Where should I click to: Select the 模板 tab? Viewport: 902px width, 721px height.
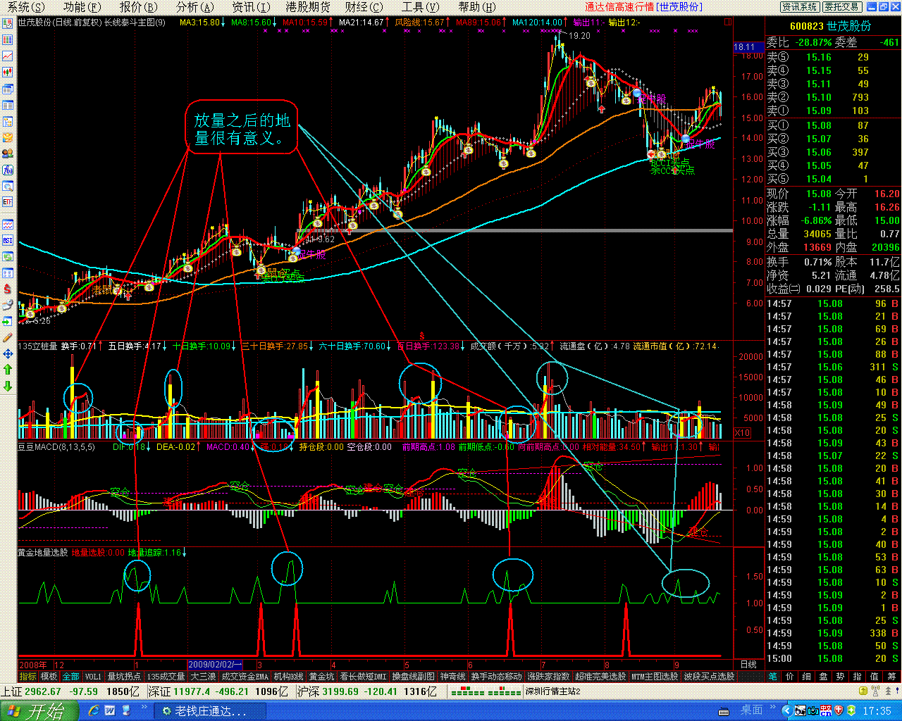pos(49,677)
